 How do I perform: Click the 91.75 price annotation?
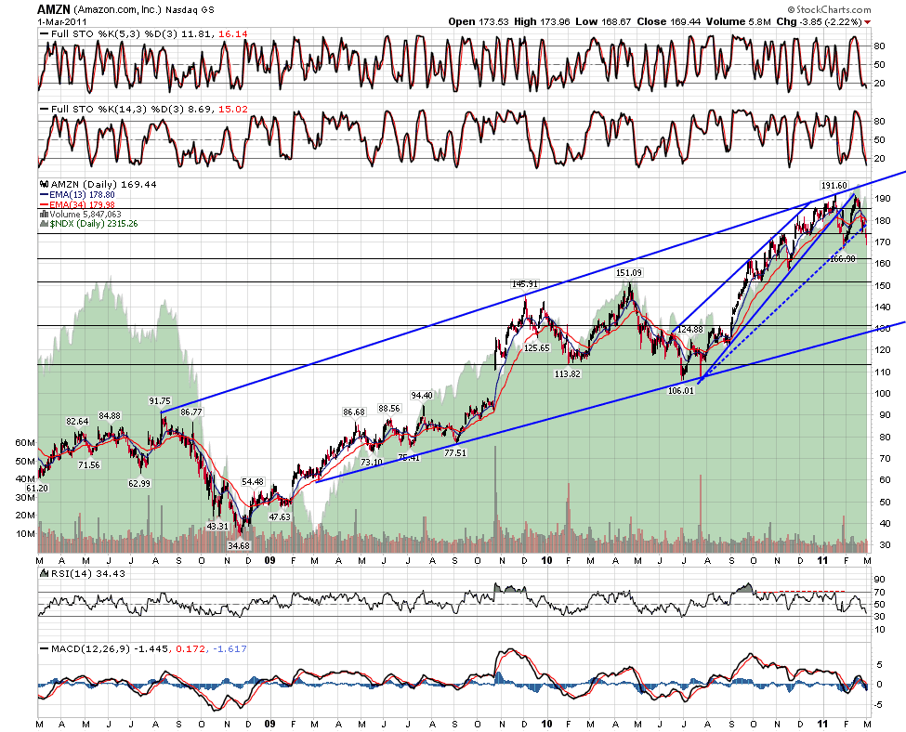pos(160,401)
